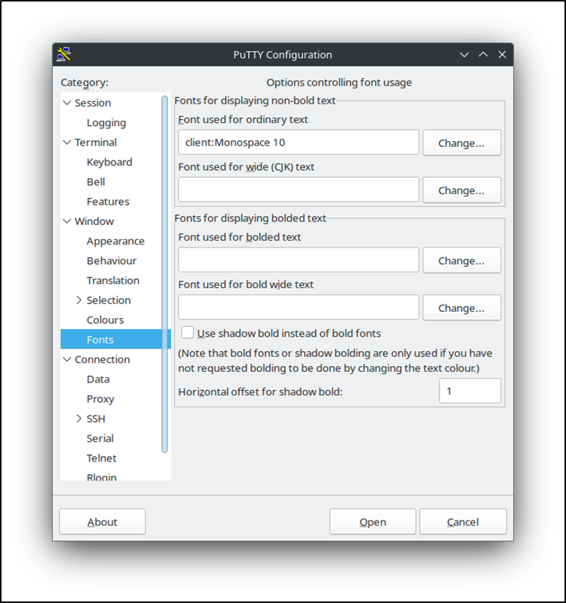Image resolution: width=566 pixels, height=603 pixels.
Task: Focus the ordinary text font field
Action: pos(298,142)
